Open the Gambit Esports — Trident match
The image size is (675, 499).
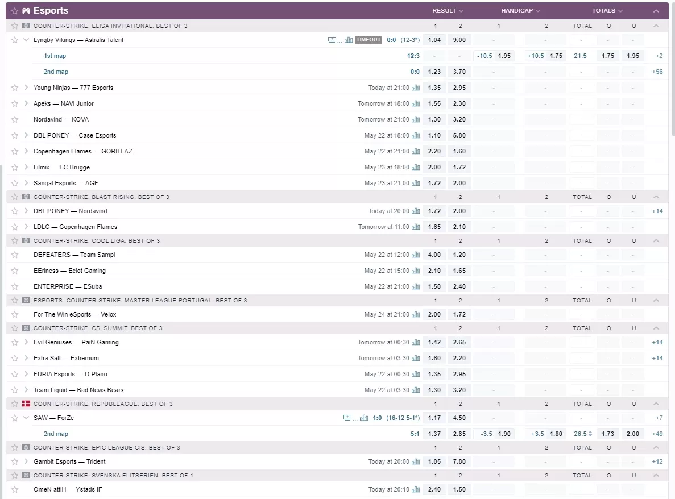coord(69,461)
